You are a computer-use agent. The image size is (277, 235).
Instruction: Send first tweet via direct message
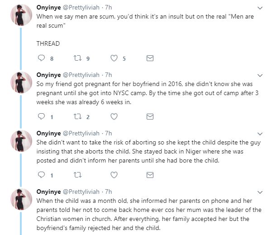150,58
